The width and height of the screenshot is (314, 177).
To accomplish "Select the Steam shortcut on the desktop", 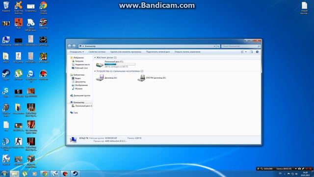I will click(6, 75).
